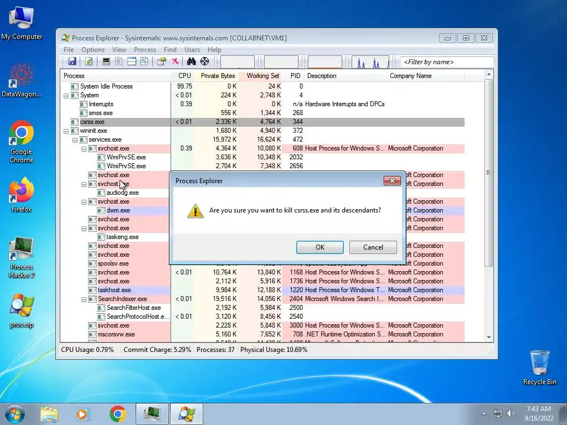
Task: Close the Process Explorer confirmation dialog
Action: point(392,180)
